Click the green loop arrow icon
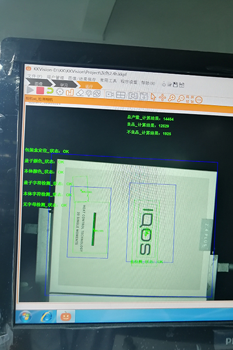233x350 pixels. (x=50, y=91)
